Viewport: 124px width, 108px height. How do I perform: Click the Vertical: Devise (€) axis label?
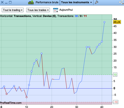[44, 16]
